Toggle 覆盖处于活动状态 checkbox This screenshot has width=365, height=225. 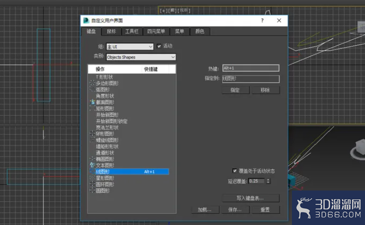tap(235, 171)
